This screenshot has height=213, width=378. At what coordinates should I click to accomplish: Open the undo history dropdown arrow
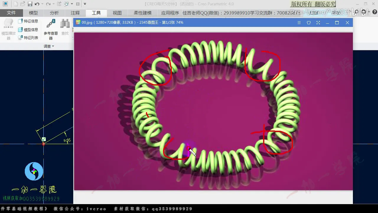pos(42,4)
